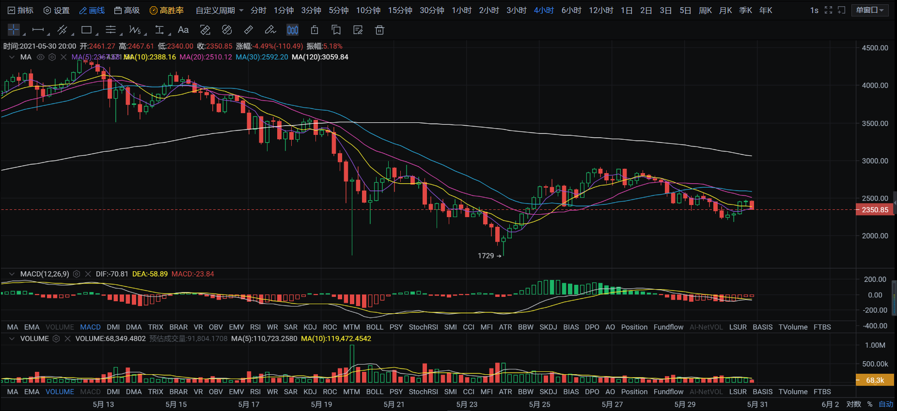
Task: Select the 周K weekly candlestick period
Action: 705,10
